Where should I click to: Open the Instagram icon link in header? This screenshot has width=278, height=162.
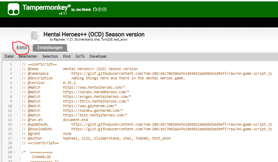click(104, 10)
